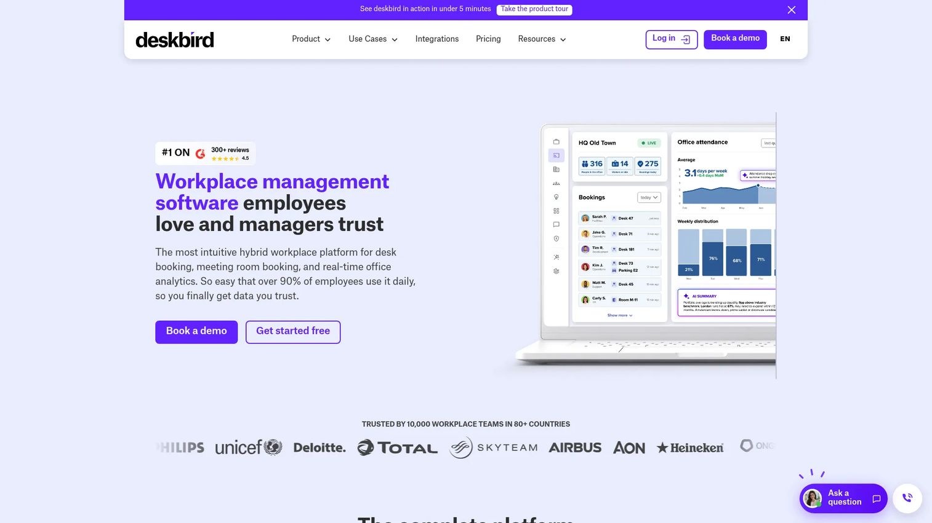Click the 76% bar in Weekly distribution
The height and width of the screenshot is (523, 932).
pyautogui.click(x=713, y=259)
